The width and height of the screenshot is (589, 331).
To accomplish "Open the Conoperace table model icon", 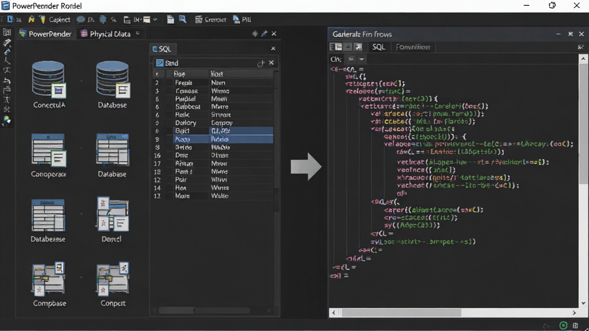I will tap(49, 150).
